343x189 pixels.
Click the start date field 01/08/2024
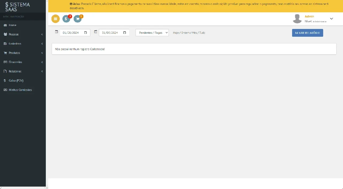coord(75,33)
